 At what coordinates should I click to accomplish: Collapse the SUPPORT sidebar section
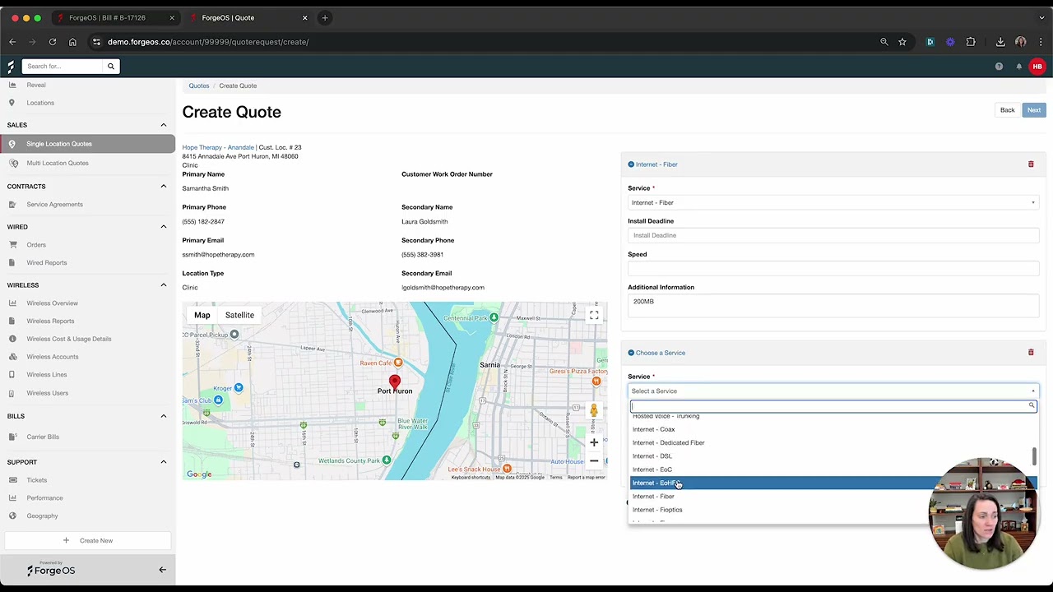164,462
